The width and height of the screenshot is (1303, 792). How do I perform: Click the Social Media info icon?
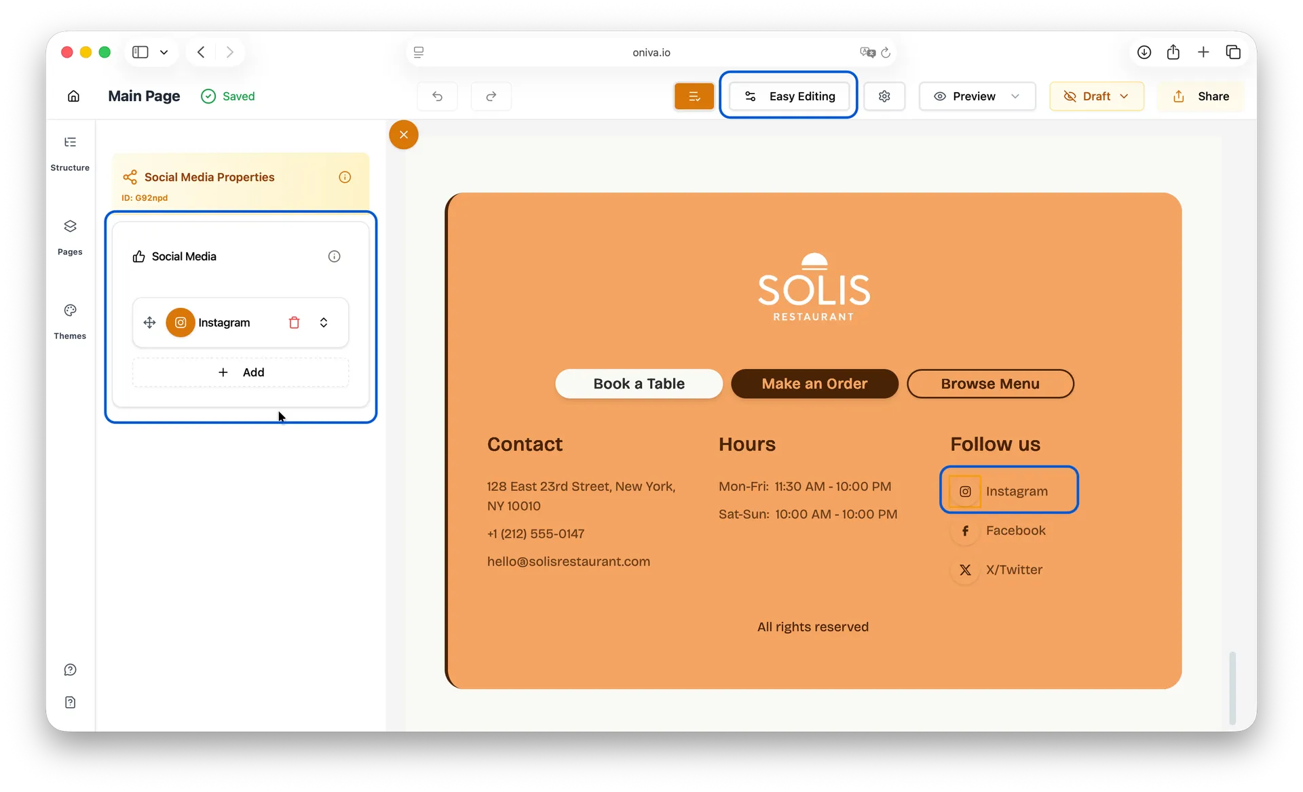point(334,256)
